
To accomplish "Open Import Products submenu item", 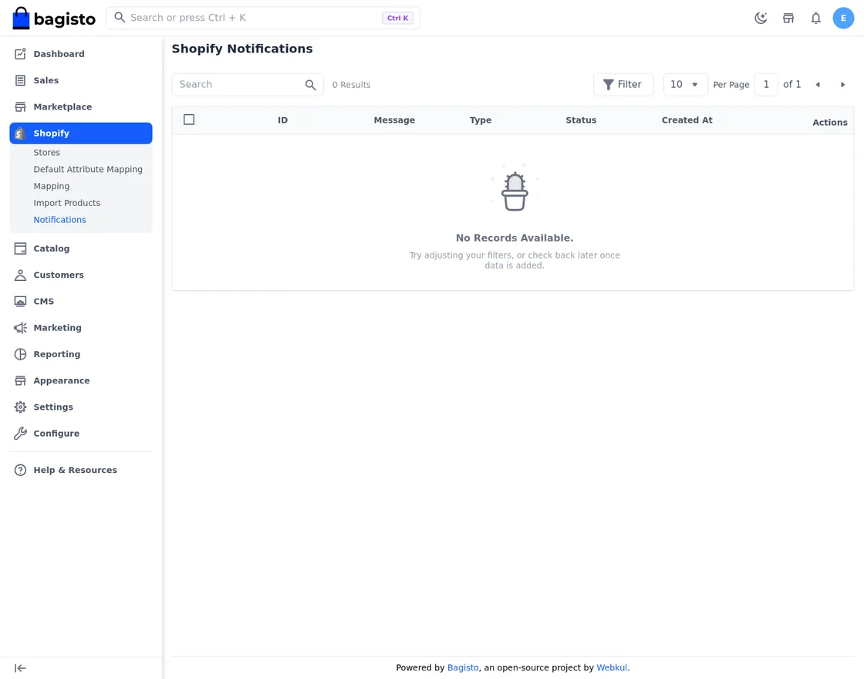I will [x=66, y=203].
